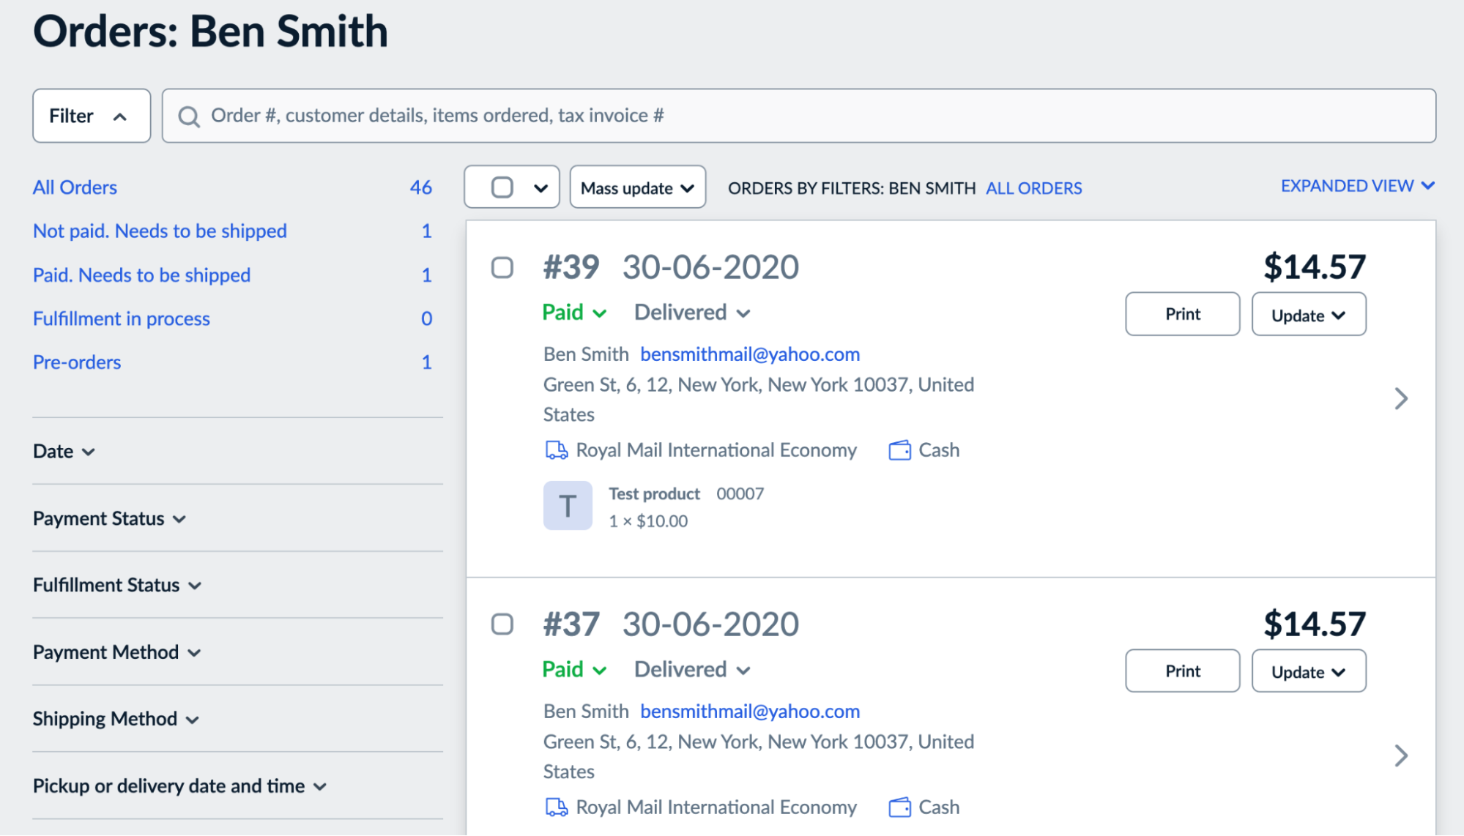Click the Test product thumbnail on order #39

click(x=567, y=504)
